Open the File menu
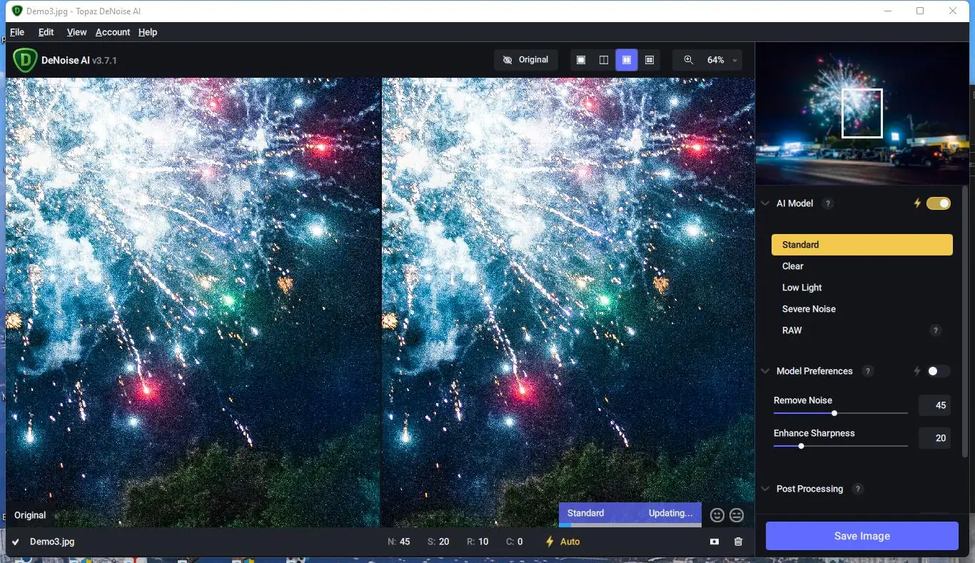The width and height of the screenshot is (975, 563). [17, 32]
